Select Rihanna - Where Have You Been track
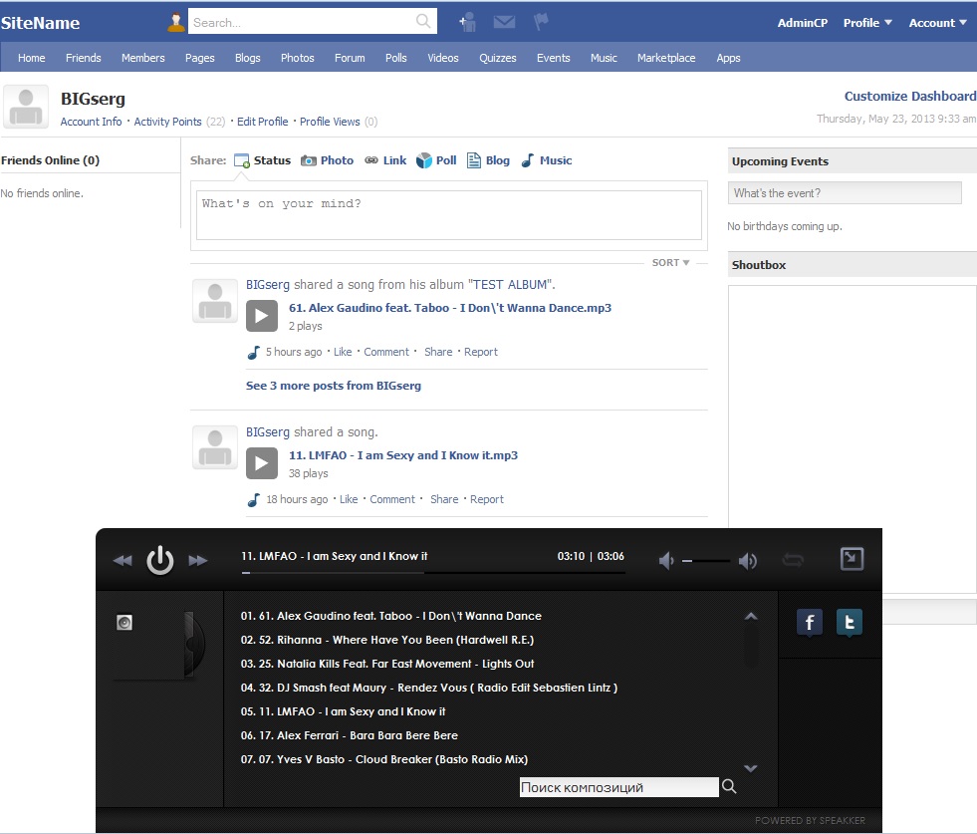This screenshot has width=977, height=834. click(387, 640)
